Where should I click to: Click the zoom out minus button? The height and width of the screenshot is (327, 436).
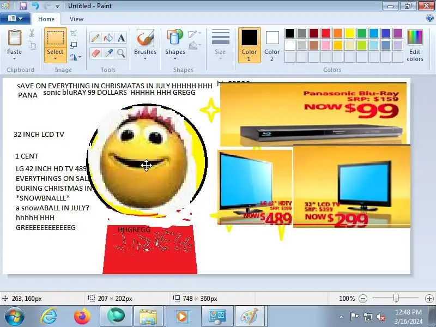[x=363, y=299]
